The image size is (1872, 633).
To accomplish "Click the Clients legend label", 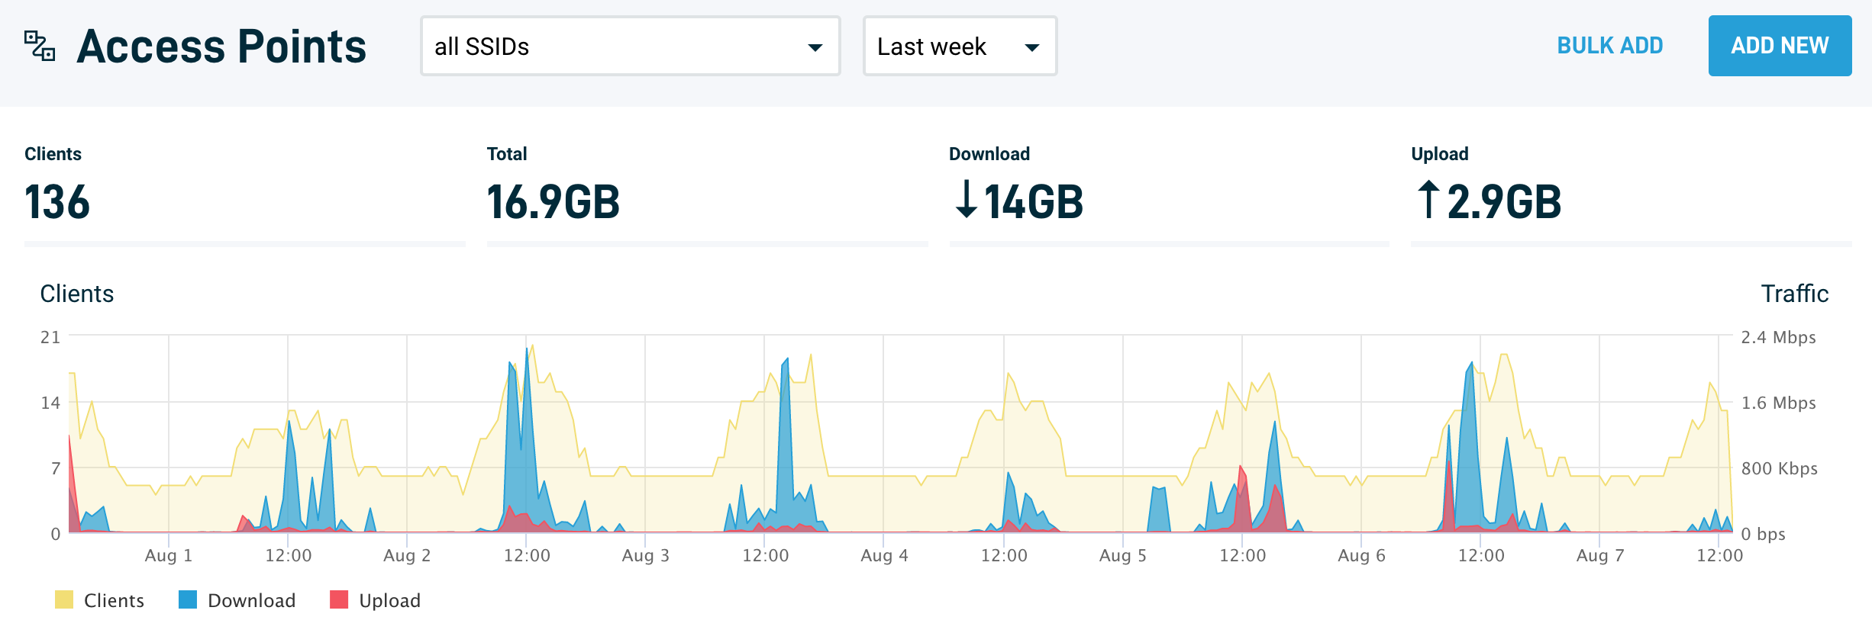I will click(x=114, y=600).
